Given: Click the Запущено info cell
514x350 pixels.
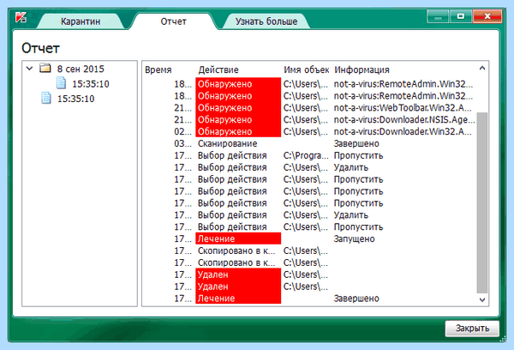Looking at the screenshot, I should coord(354,238).
